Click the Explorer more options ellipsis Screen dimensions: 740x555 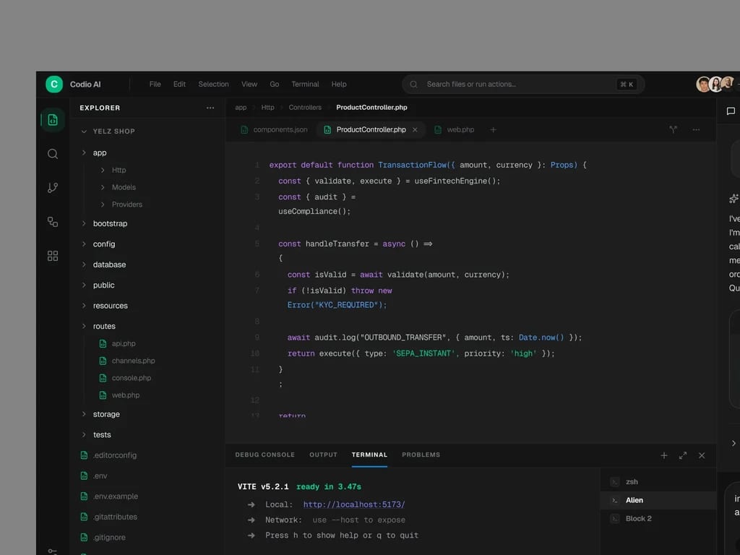[x=210, y=108]
